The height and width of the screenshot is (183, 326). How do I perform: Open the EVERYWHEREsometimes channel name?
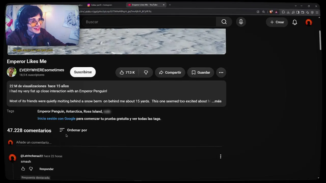coord(42,70)
